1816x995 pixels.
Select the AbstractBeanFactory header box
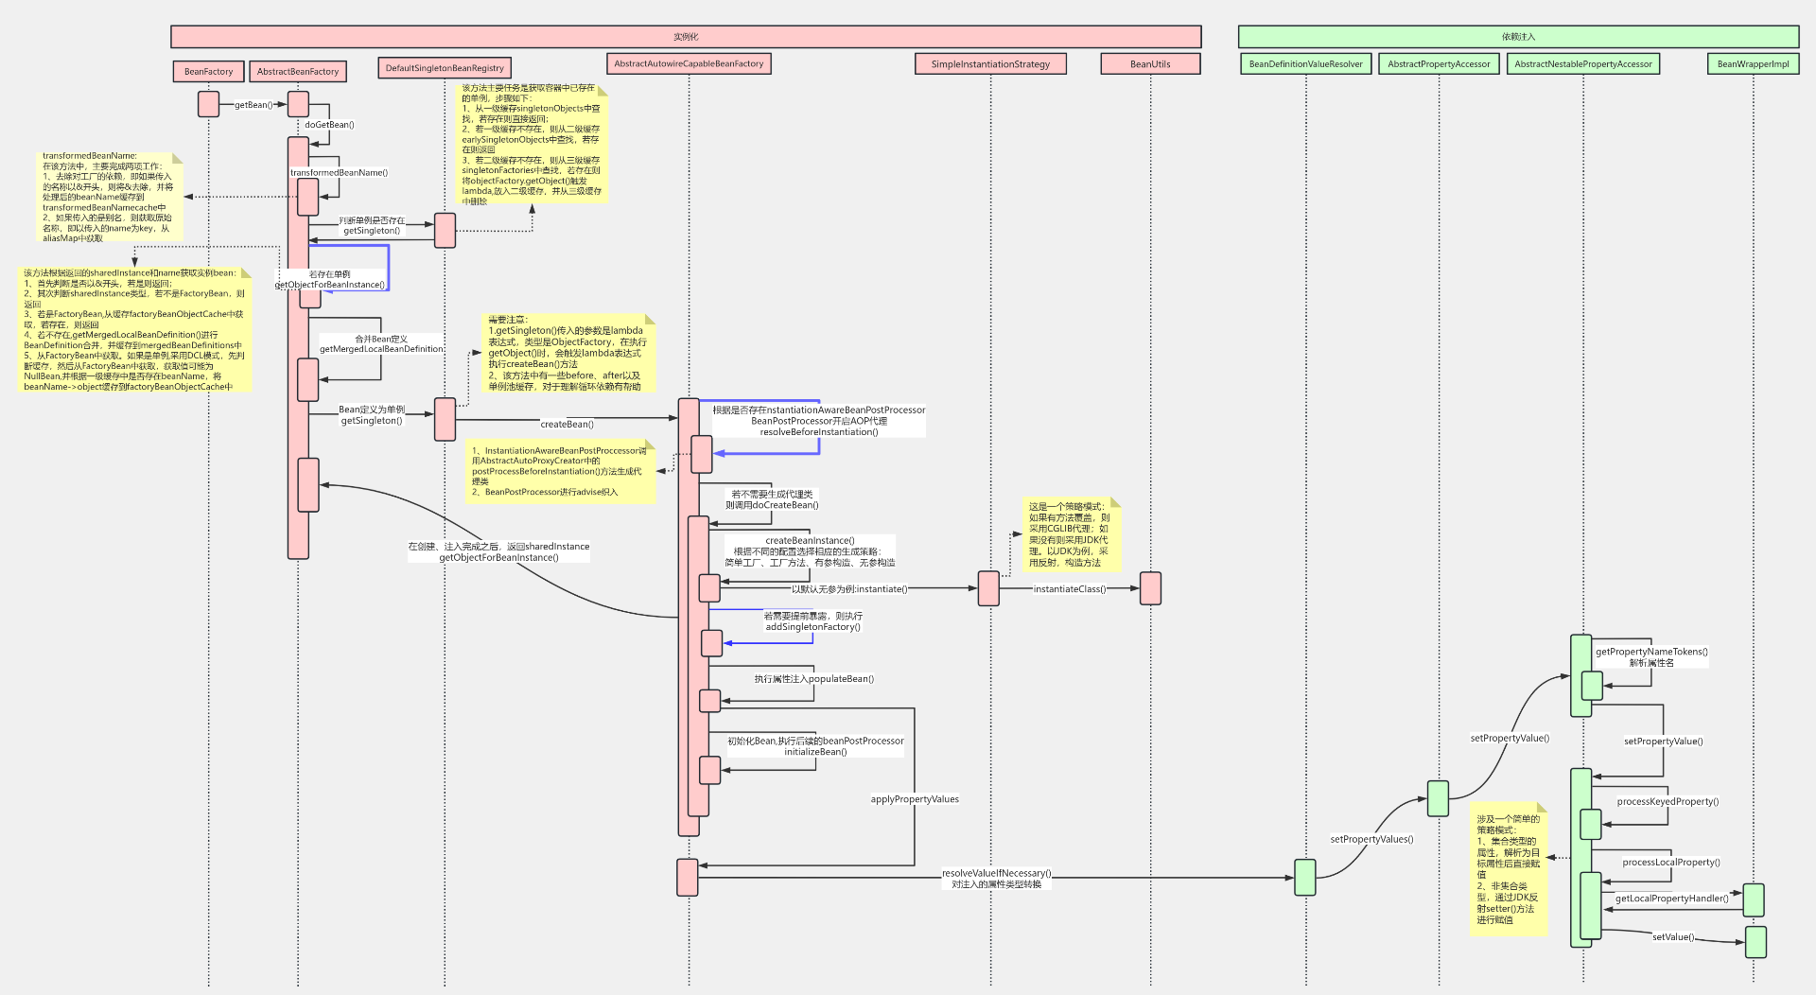(x=297, y=72)
